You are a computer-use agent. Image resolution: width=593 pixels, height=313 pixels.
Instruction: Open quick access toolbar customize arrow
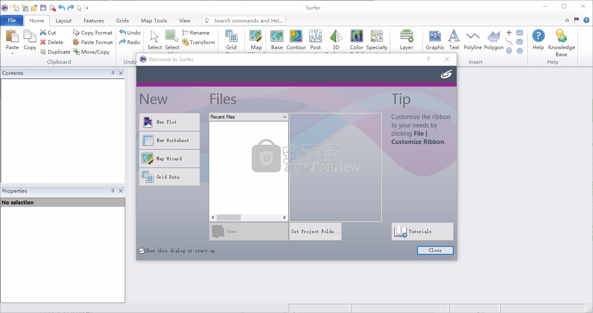(x=87, y=7)
